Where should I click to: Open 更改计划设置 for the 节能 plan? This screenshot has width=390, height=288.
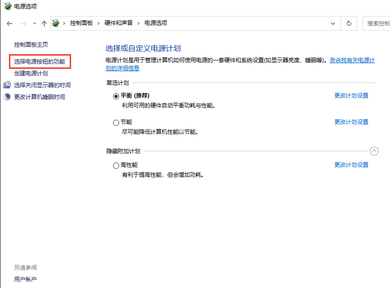tap(351, 122)
